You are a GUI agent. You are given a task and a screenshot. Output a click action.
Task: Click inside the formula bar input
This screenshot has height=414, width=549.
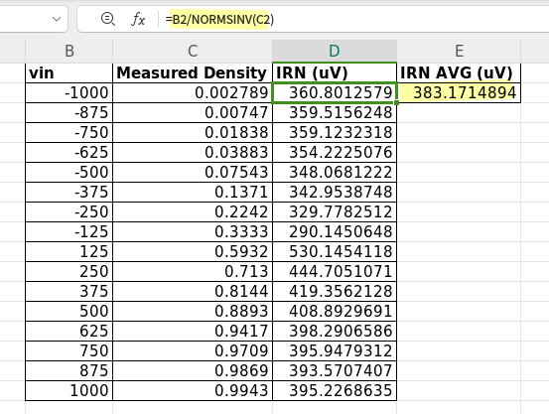[353, 19]
